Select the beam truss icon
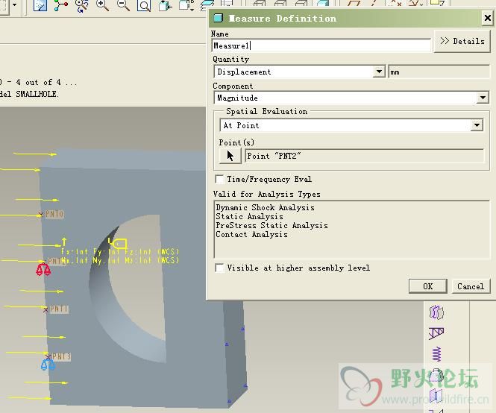Screen dimensions: 496x413 coord(437,333)
